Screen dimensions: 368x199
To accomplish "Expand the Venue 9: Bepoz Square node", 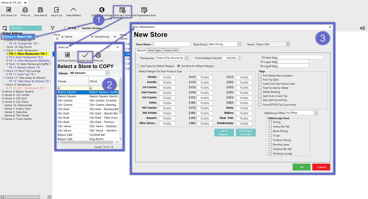I will coord(3,92).
